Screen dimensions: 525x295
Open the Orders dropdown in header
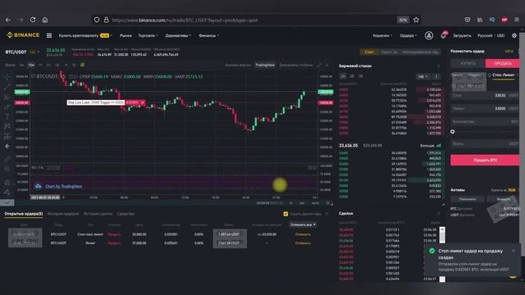tap(409, 35)
